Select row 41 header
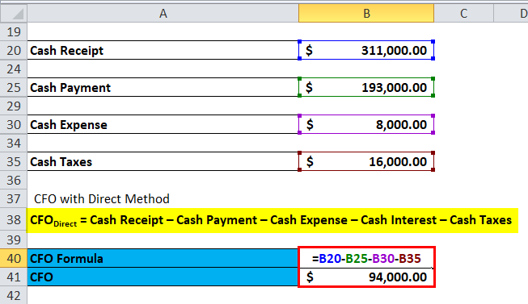The width and height of the screenshot is (528, 304). coord(14,277)
